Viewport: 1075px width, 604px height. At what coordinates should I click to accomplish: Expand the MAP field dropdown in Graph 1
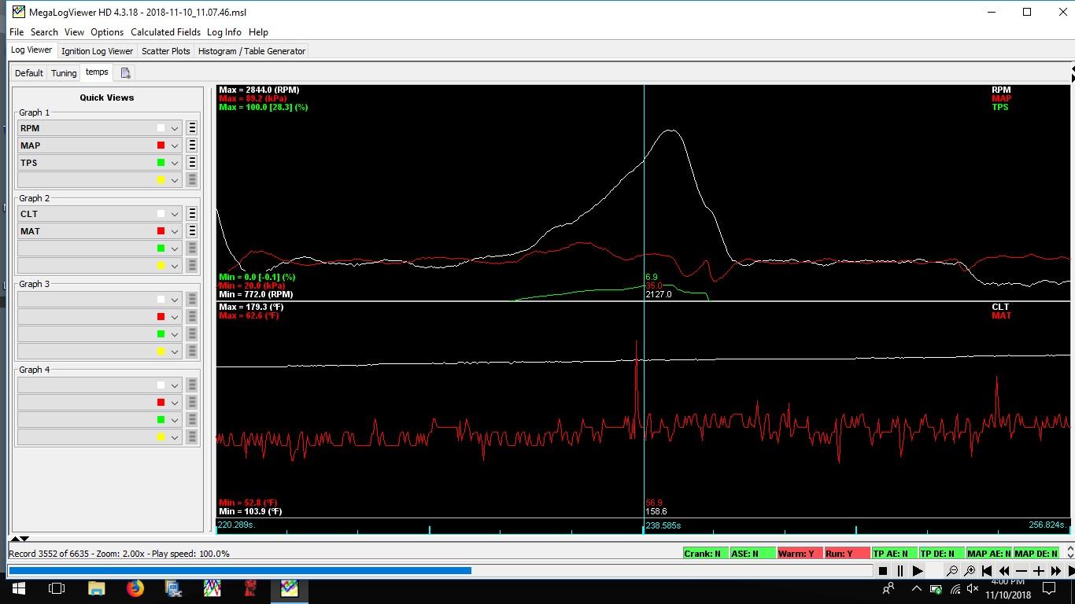[x=175, y=145]
